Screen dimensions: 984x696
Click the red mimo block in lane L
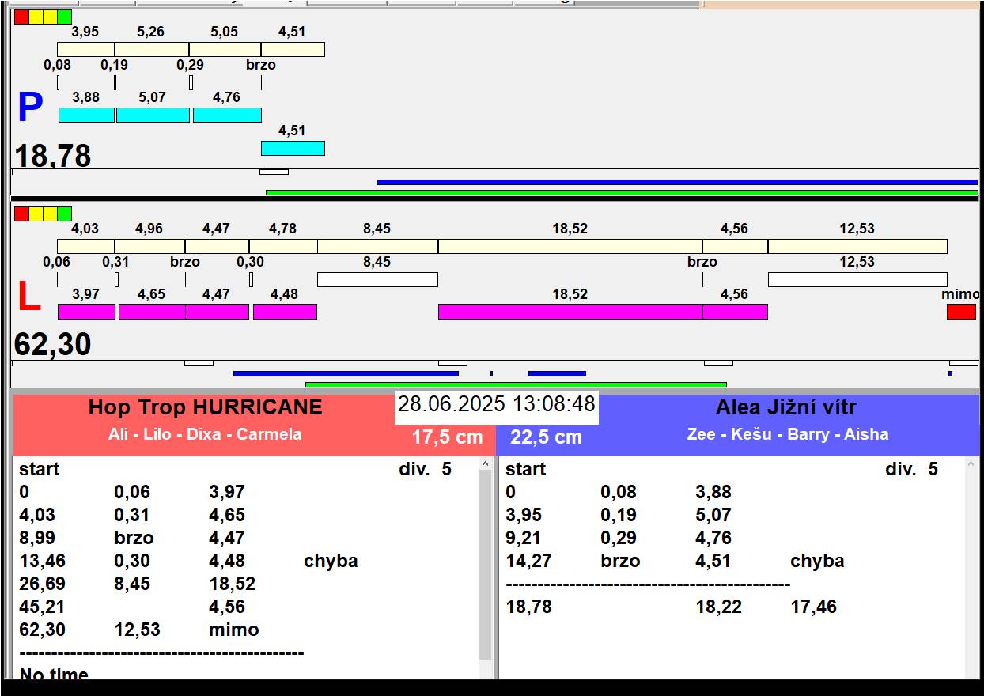pos(961,312)
